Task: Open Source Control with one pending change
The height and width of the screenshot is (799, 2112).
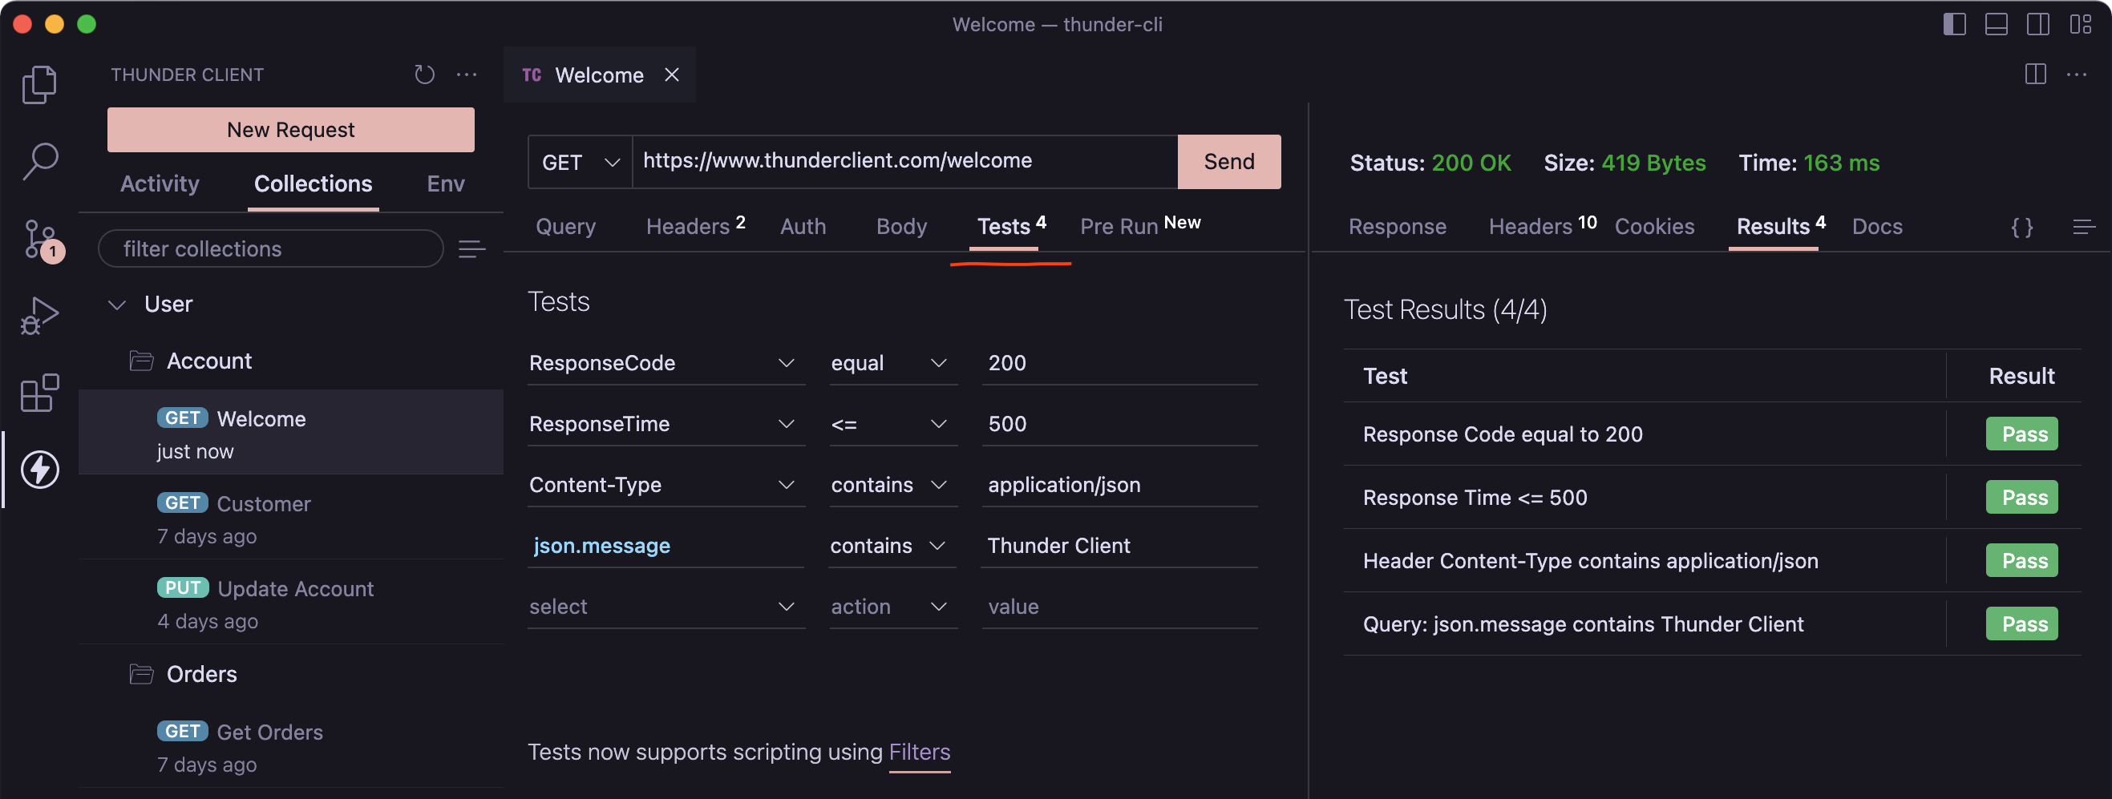Action: [x=39, y=239]
